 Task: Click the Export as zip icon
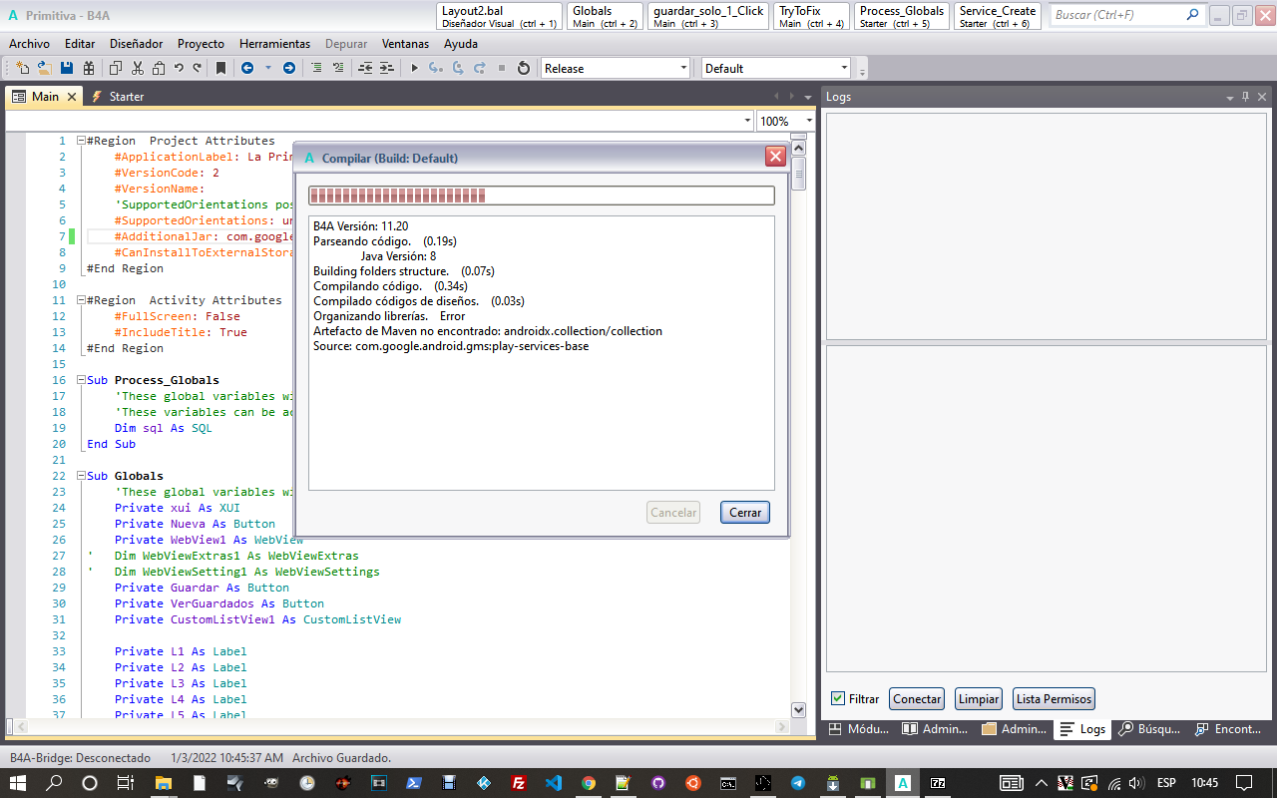tap(89, 68)
